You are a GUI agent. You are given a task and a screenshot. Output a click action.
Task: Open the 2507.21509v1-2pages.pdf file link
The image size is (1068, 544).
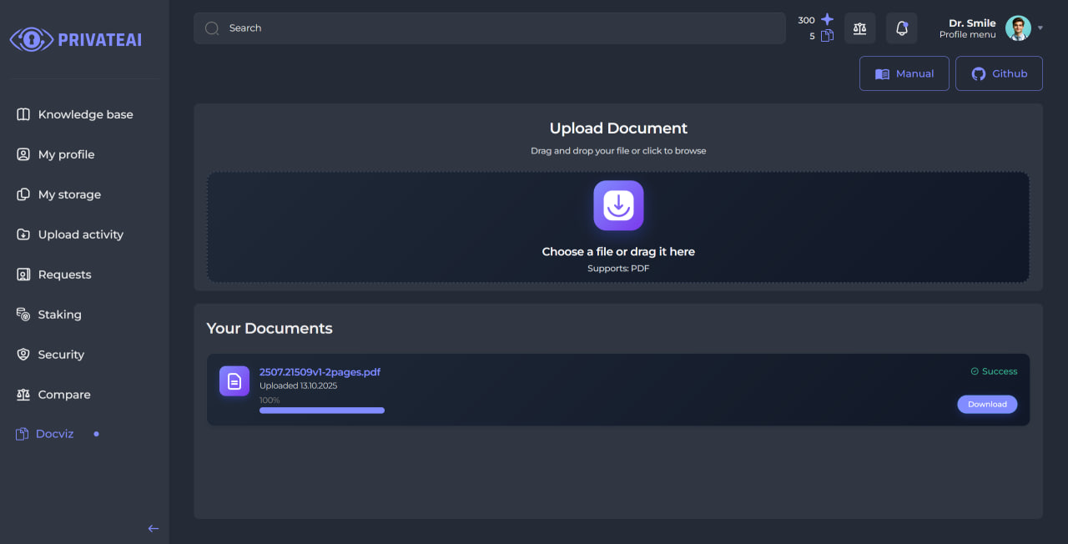tap(320, 372)
